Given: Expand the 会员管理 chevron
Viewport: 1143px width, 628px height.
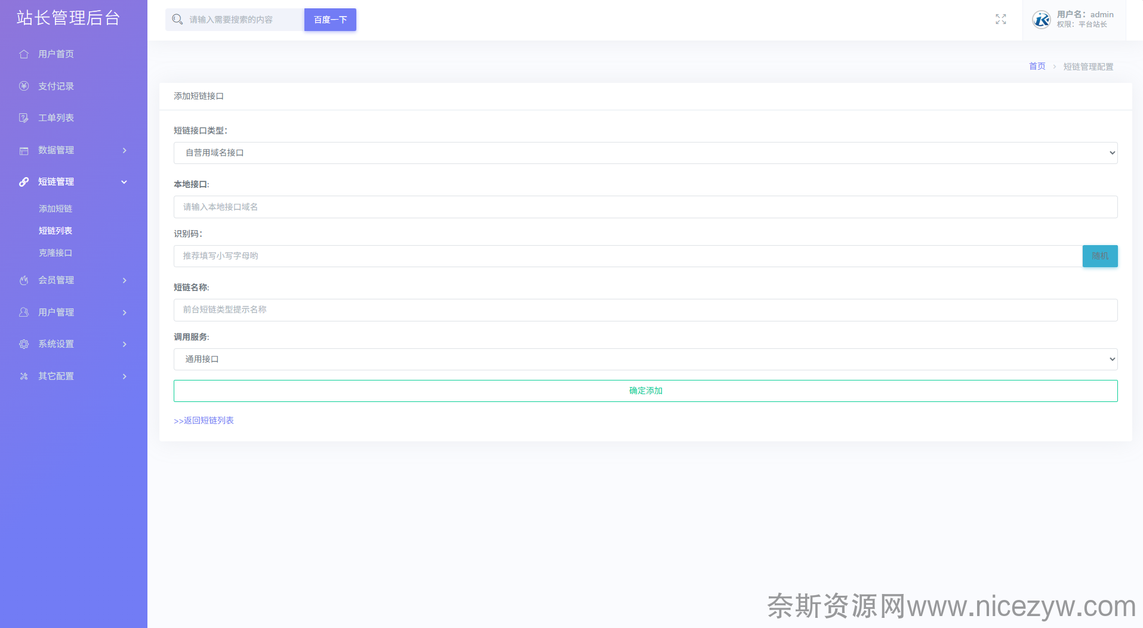Looking at the screenshot, I should click(x=125, y=280).
